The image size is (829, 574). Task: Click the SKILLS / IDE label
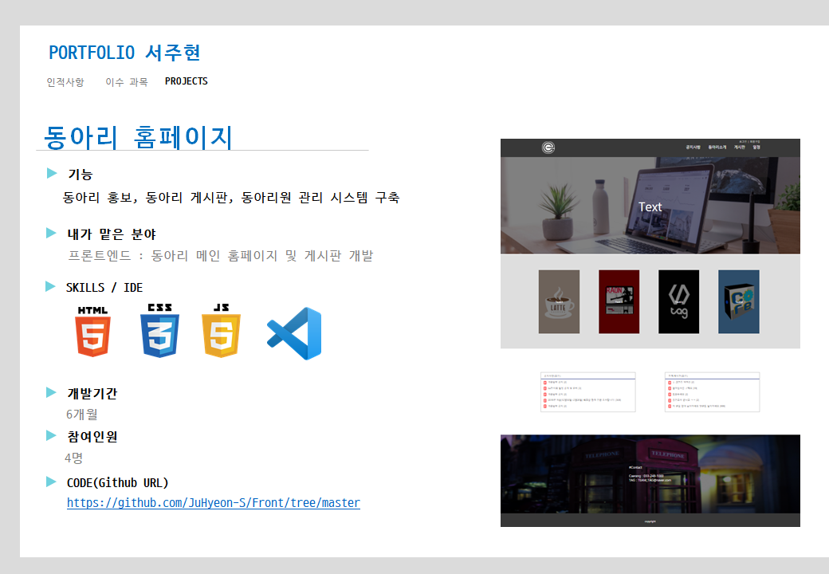tap(104, 288)
